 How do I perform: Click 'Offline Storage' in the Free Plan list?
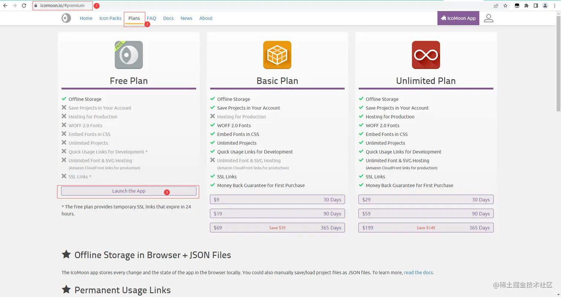85,99
